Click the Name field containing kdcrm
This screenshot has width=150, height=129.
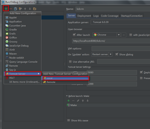tap(113, 9)
